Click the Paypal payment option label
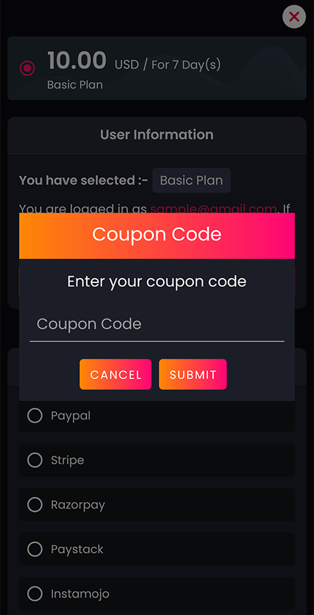Image resolution: width=314 pixels, height=615 pixels. point(70,415)
